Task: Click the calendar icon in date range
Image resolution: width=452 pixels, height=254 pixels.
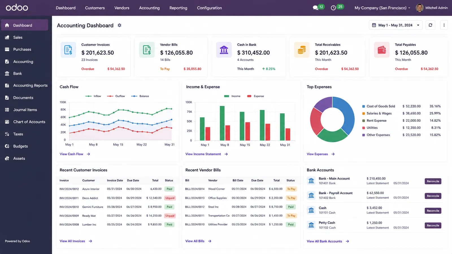Action: click(374, 25)
